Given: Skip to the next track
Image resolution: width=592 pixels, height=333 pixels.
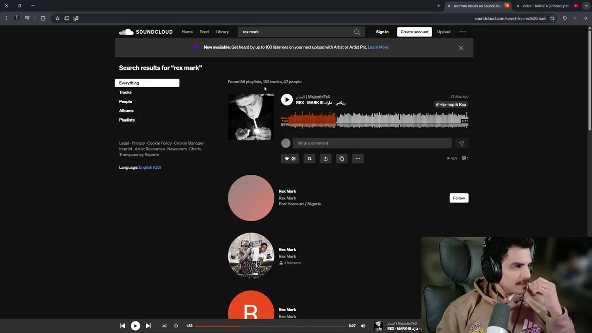Looking at the screenshot, I should [x=148, y=326].
